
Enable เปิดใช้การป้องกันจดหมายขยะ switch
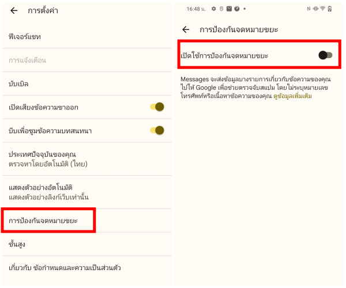click(325, 55)
